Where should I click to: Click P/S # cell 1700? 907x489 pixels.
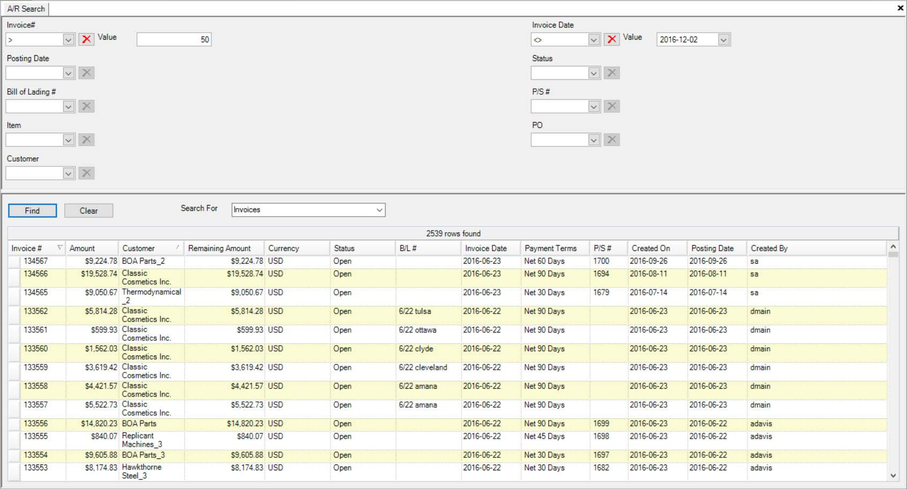[x=609, y=262]
